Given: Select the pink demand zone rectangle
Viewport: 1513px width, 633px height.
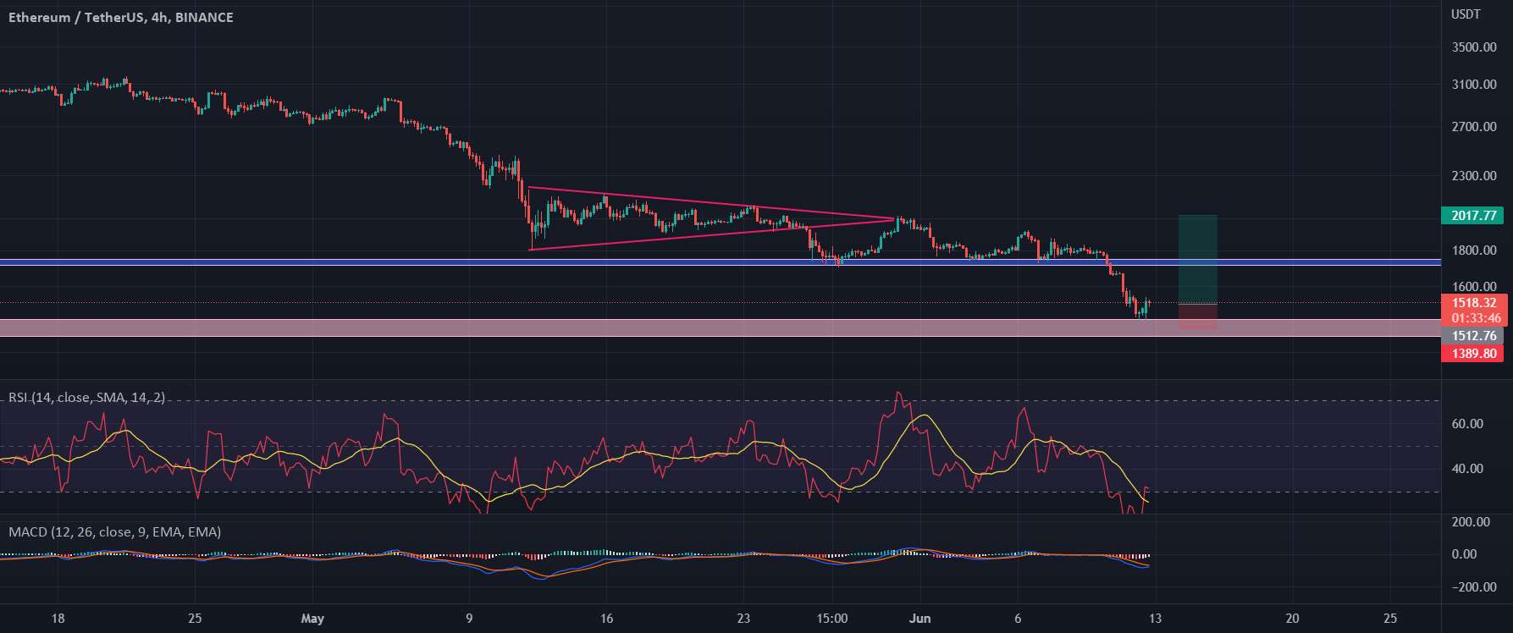Looking at the screenshot, I should (x=720, y=328).
